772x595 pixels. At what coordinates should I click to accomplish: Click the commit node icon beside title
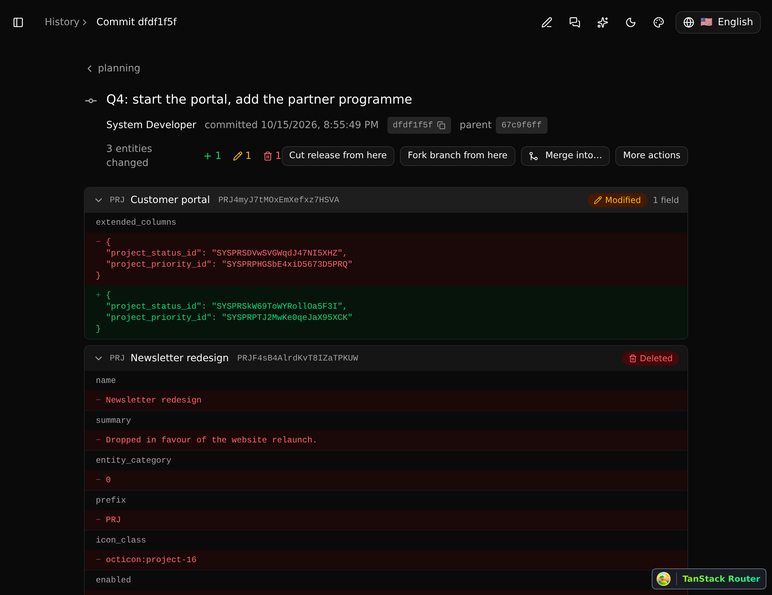[x=91, y=101]
